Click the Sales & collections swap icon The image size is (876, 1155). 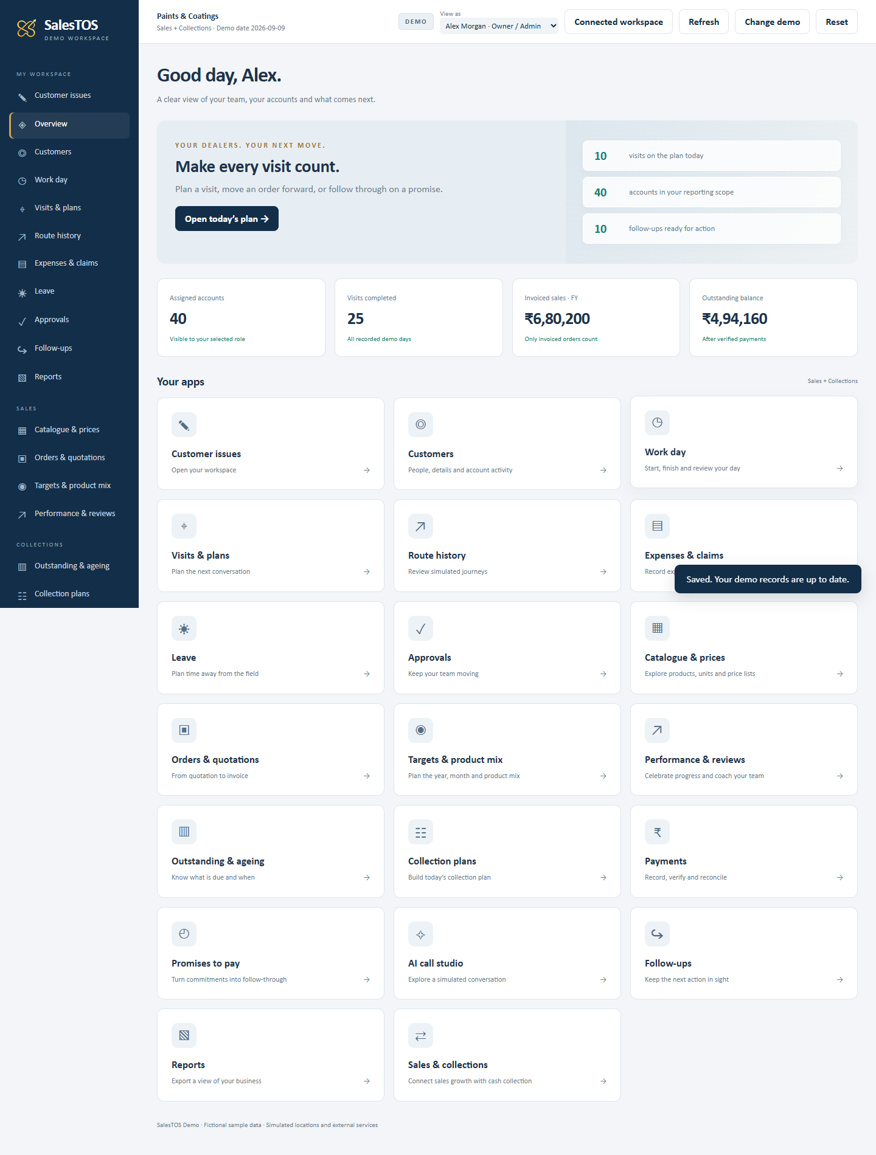420,1035
